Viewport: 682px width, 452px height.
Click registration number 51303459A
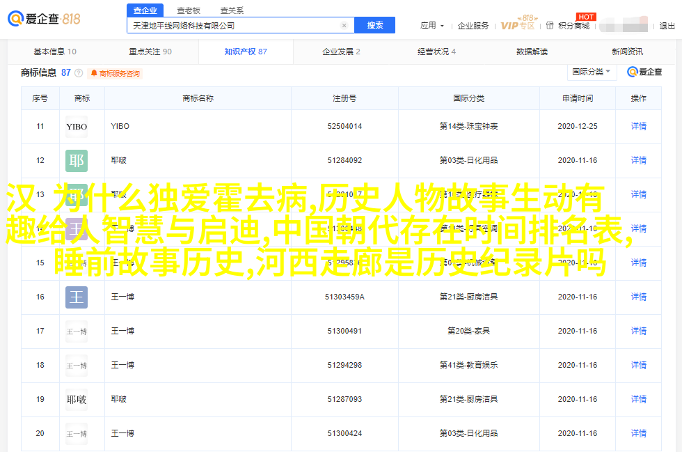coord(344,297)
